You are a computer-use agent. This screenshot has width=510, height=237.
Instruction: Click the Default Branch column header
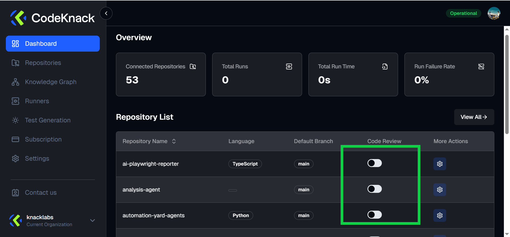coord(313,141)
